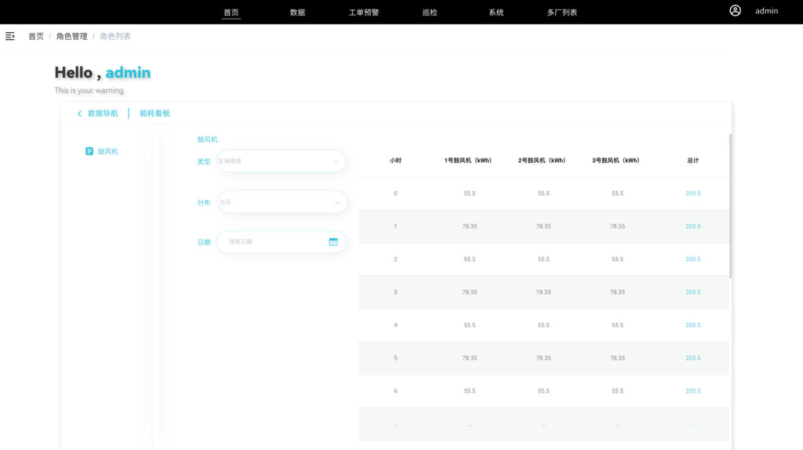Click the user profile avatar icon

tap(735, 11)
